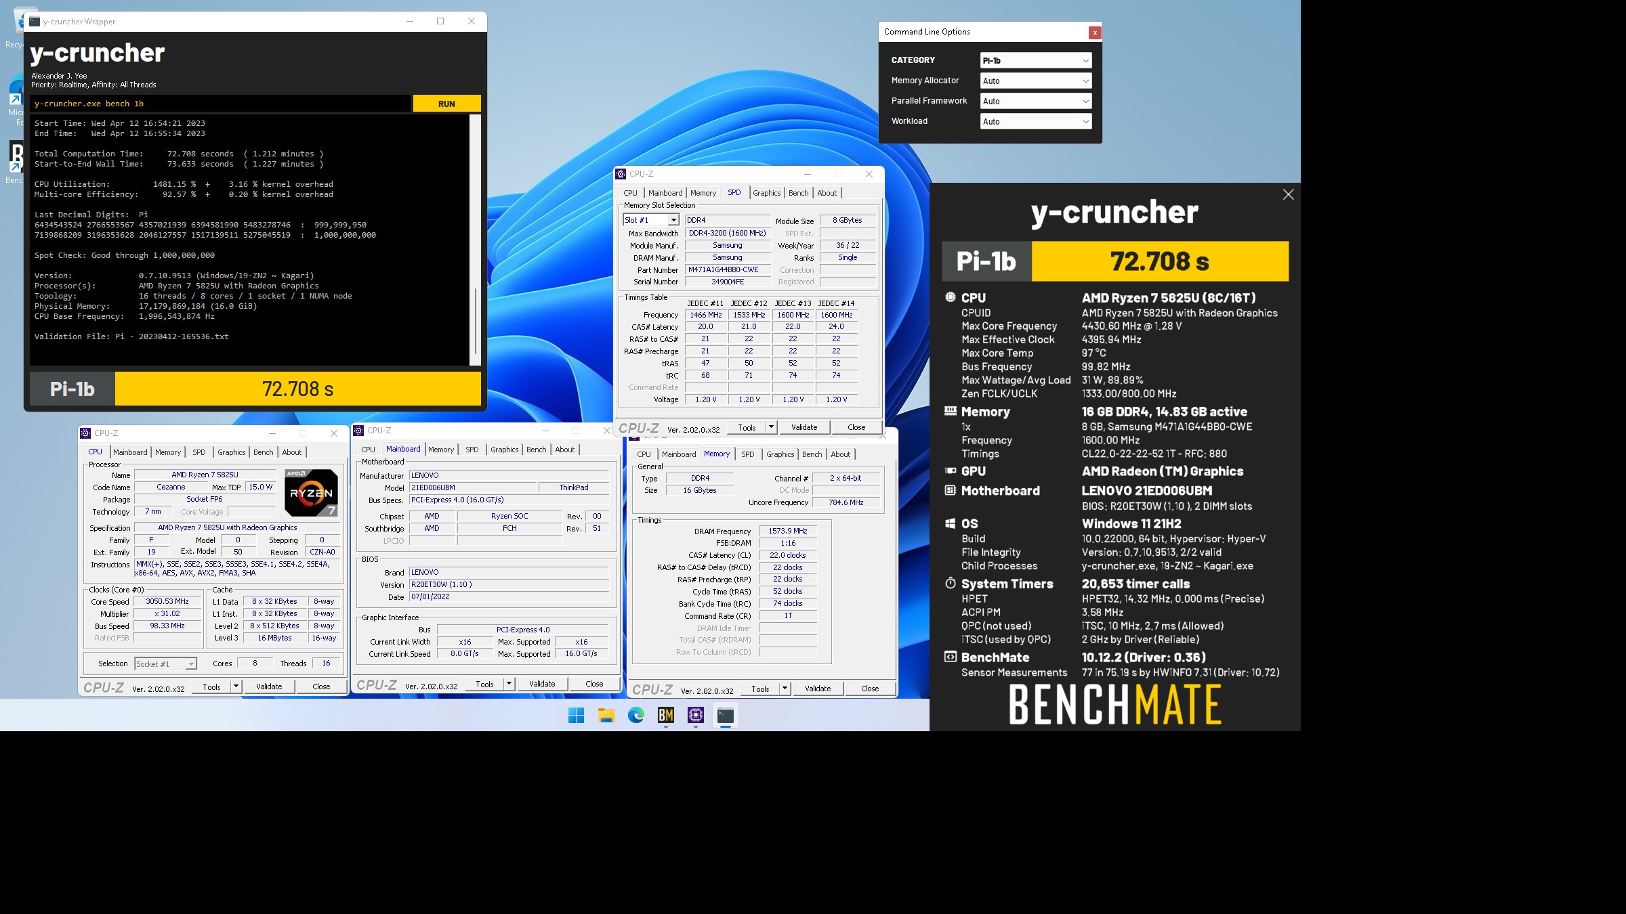Viewport: 1626px width, 914px height.
Task: Close the BenchMate result panel with X
Action: point(1288,195)
